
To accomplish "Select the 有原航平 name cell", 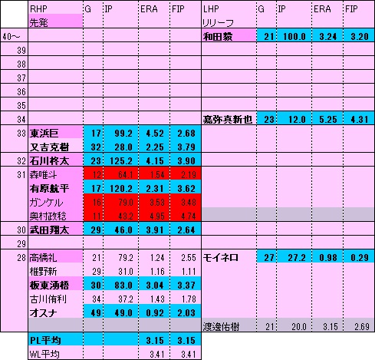I will [55, 187].
